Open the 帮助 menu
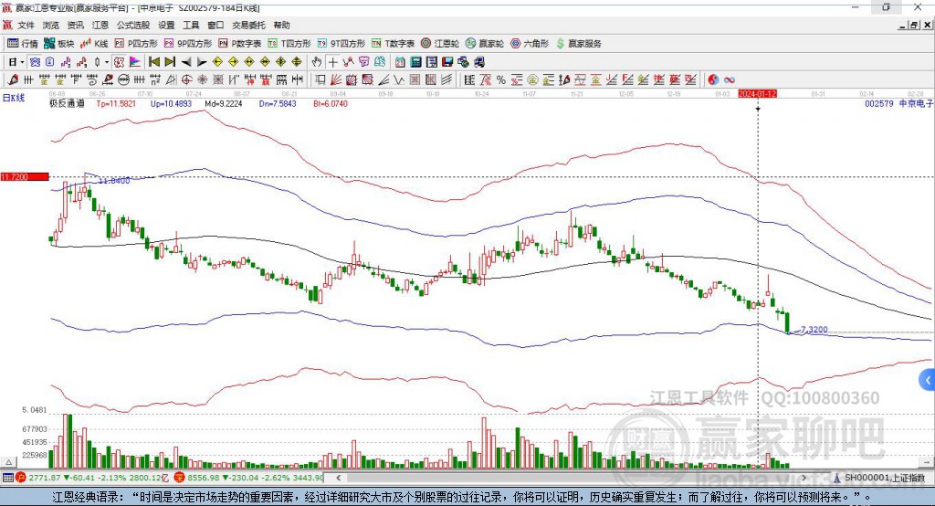 (x=281, y=25)
